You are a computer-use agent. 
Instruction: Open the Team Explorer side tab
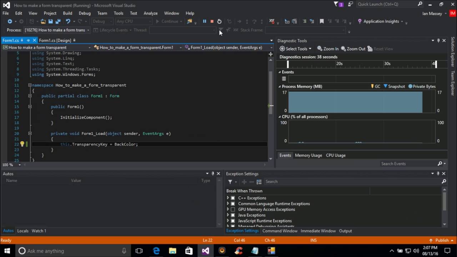pos(453,83)
